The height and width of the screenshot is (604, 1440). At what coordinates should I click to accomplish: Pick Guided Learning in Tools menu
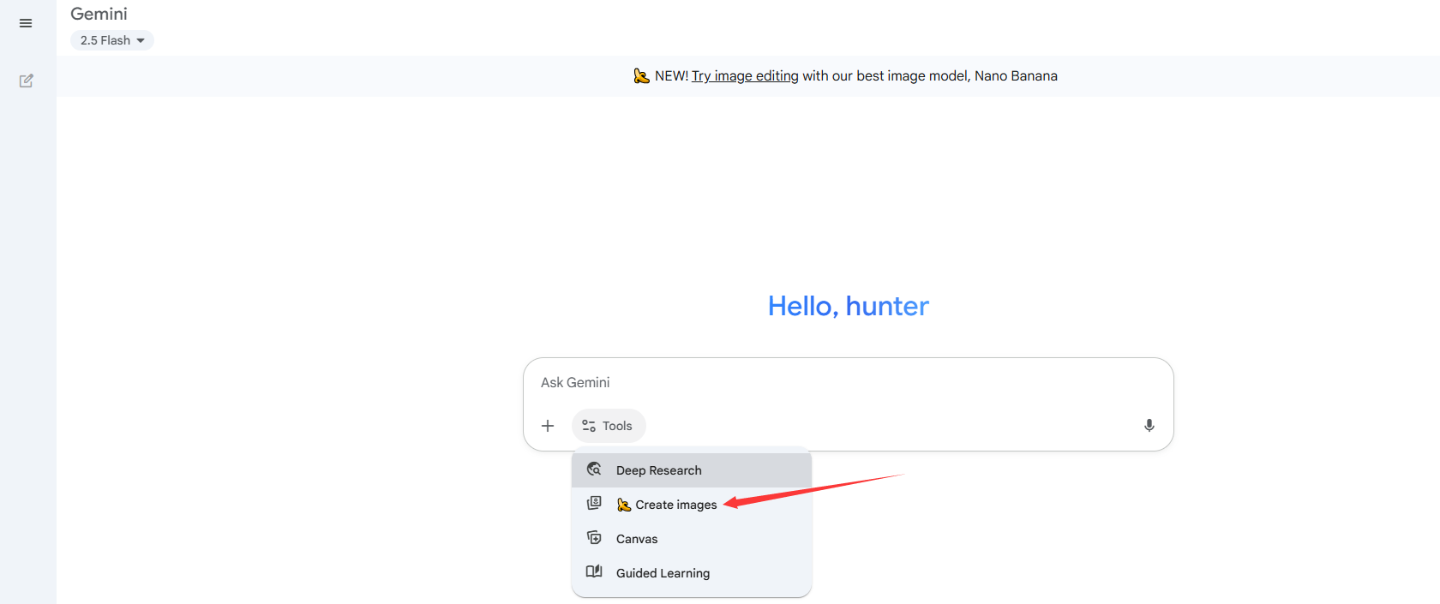692,573
